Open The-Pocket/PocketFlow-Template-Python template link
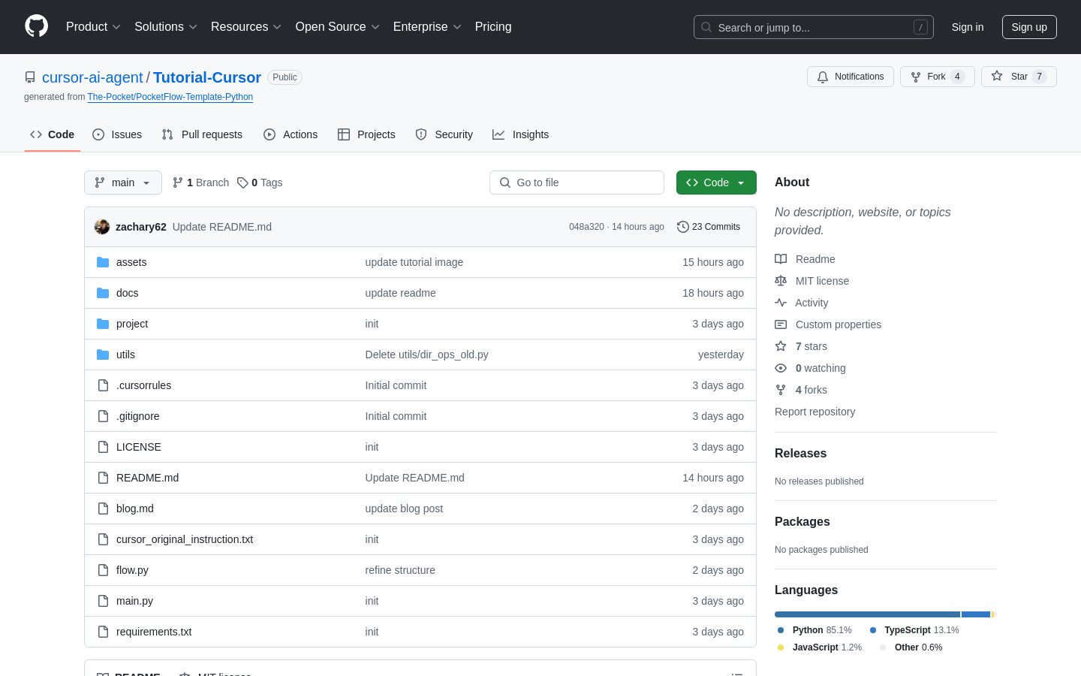The height and width of the screenshot is (676, 1081). pos(170,97)
